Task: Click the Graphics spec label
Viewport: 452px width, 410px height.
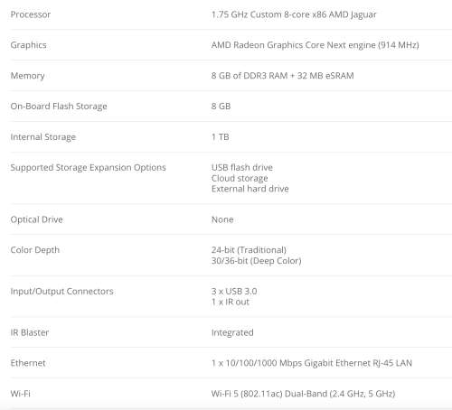Action: pos(28,45)
